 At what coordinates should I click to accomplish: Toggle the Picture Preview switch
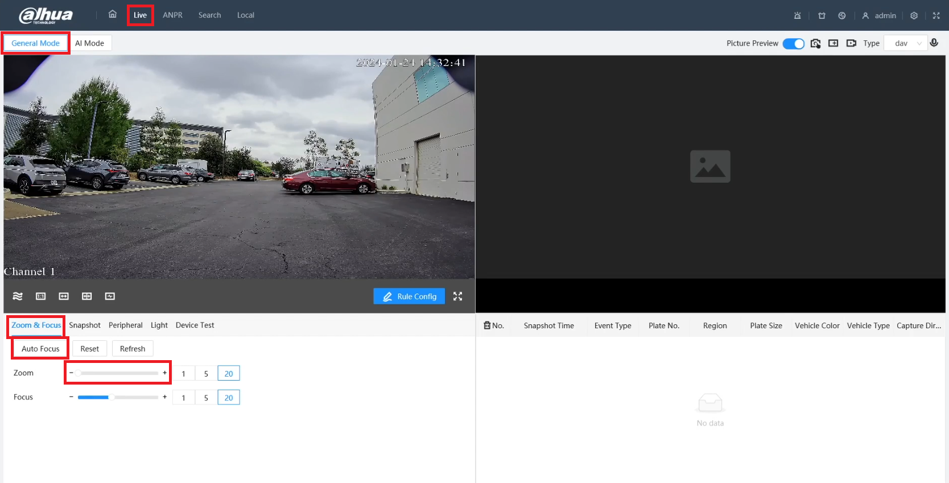coord(793,43)
